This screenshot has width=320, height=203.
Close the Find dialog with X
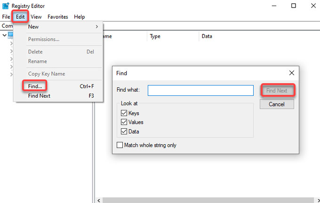(292, 73)
